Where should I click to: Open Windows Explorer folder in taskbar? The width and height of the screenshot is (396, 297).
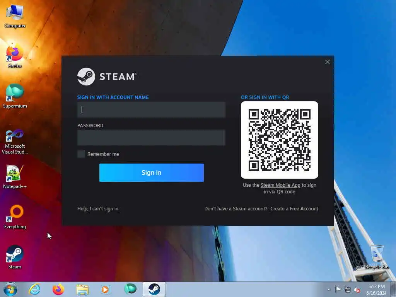(82, 290)
